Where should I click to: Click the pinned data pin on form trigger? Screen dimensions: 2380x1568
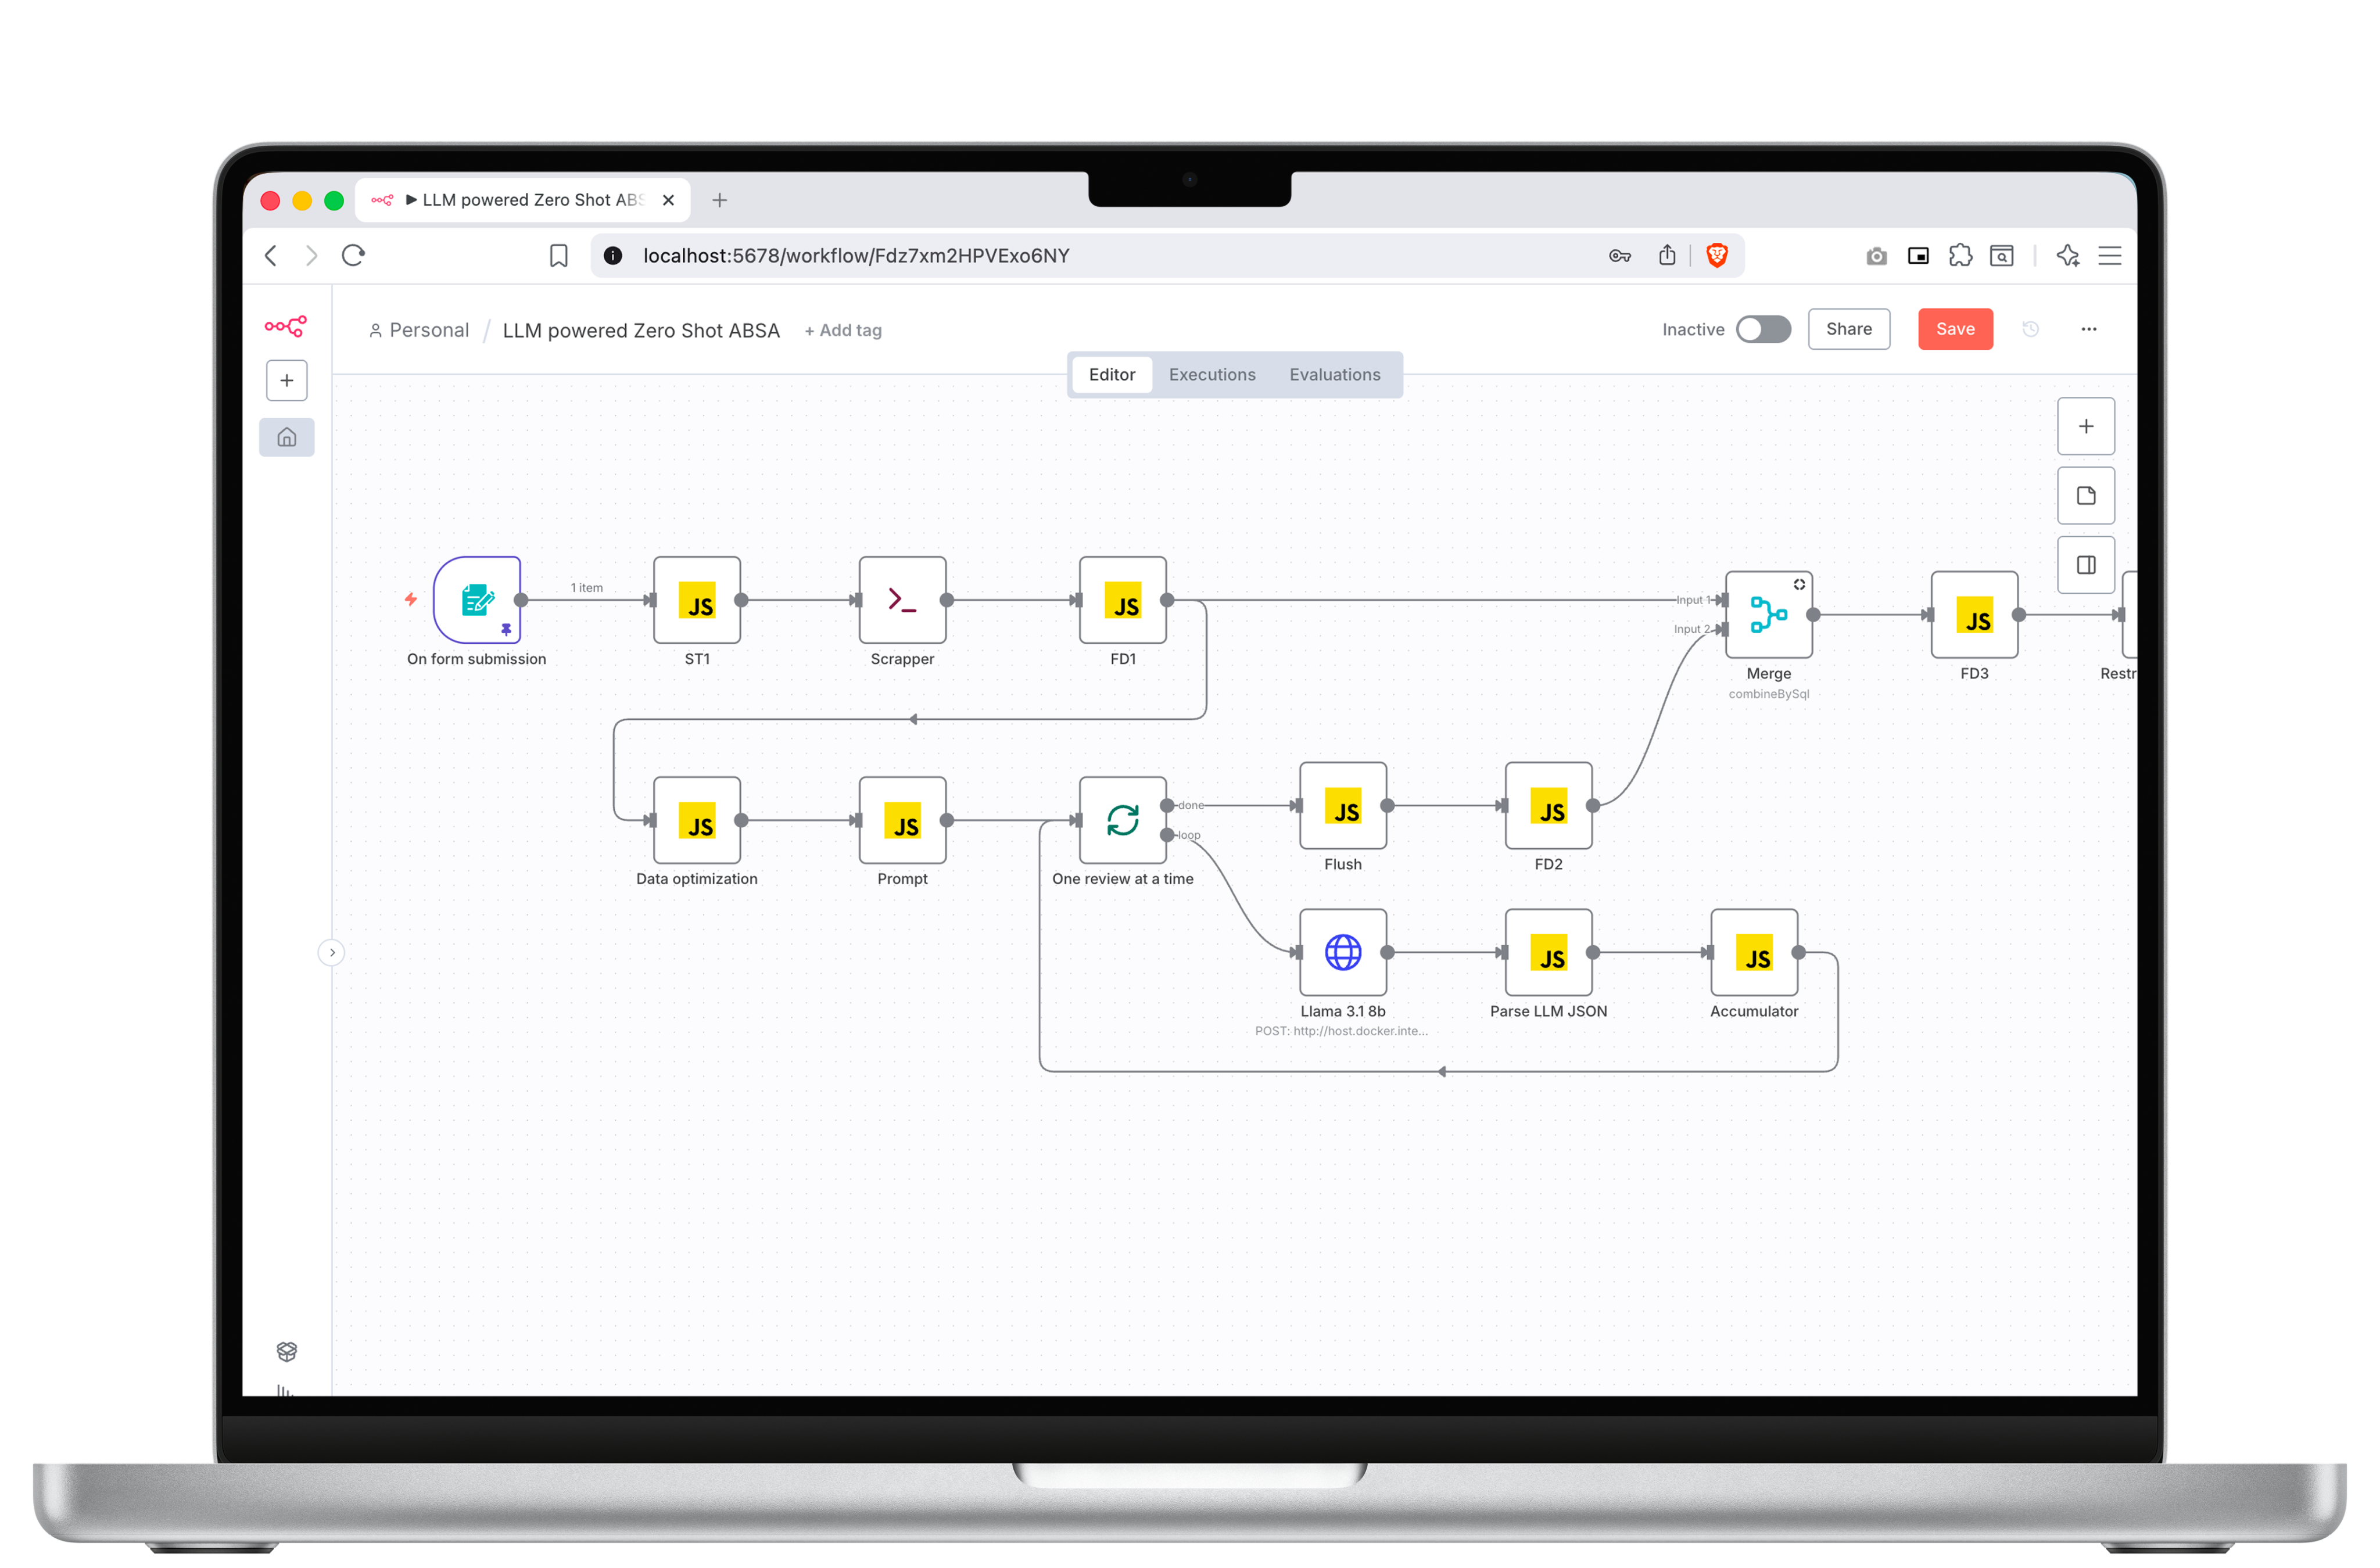(506, 629)
